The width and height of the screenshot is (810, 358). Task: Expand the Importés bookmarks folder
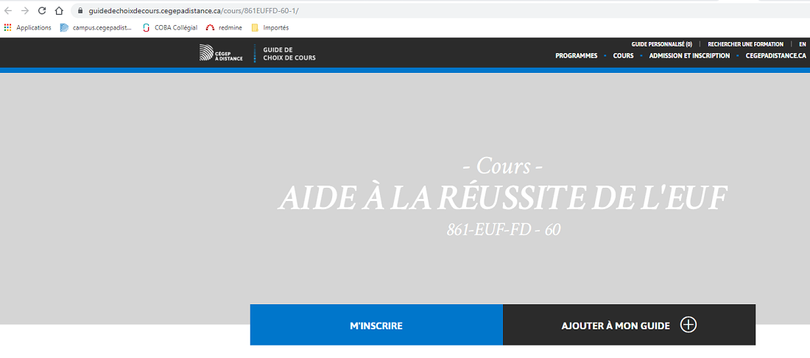(270, 28)
